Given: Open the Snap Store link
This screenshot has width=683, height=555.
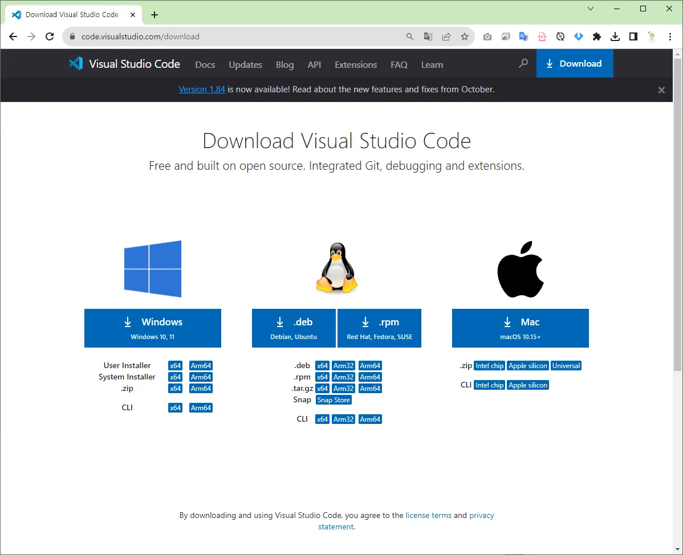Looking at the screenshot, I should (x=334, y=400).
